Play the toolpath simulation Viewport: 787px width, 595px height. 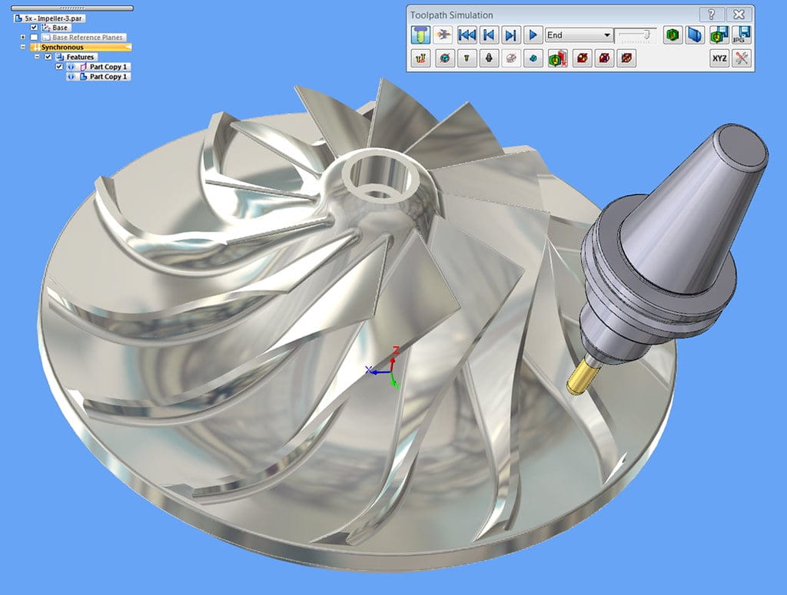[x=533, y=35]
